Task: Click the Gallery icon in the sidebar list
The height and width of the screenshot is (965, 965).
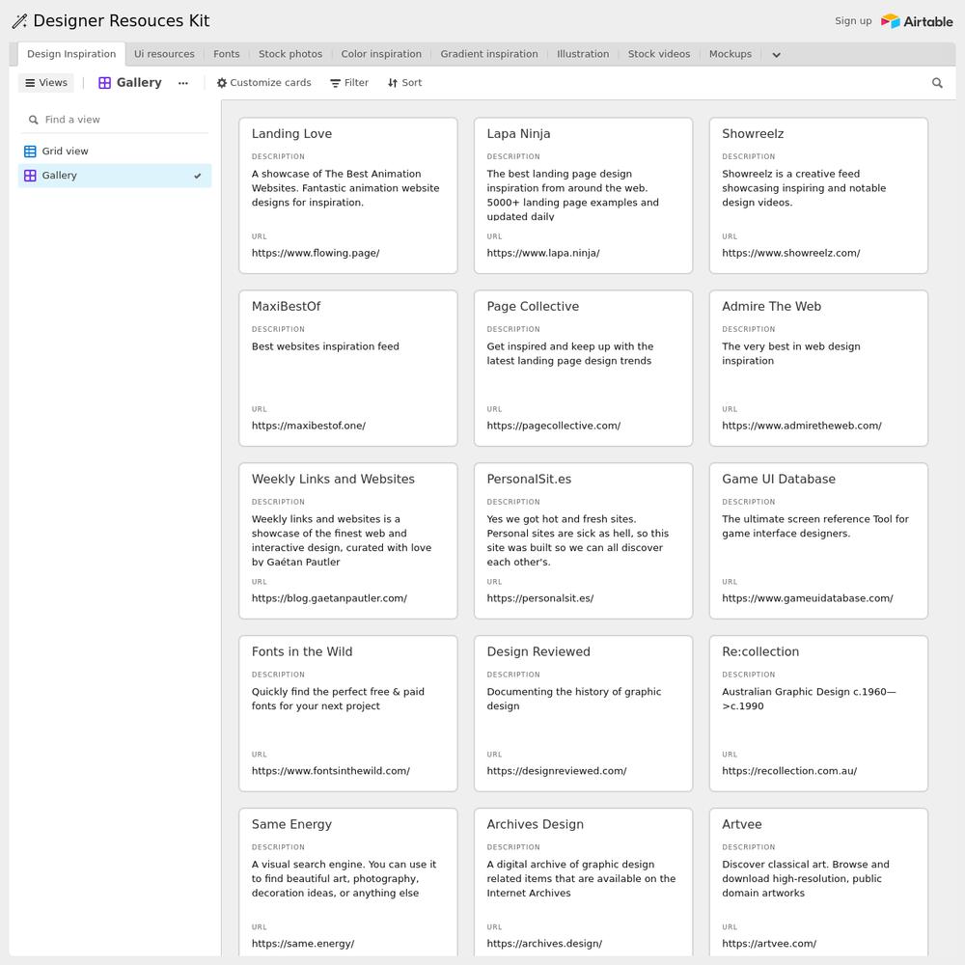Action: pyautogui.click(x=30, y=176)
